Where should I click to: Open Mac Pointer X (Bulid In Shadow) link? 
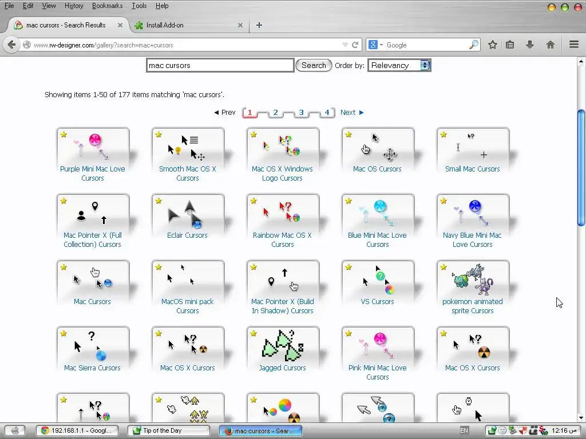click(283, 306)
